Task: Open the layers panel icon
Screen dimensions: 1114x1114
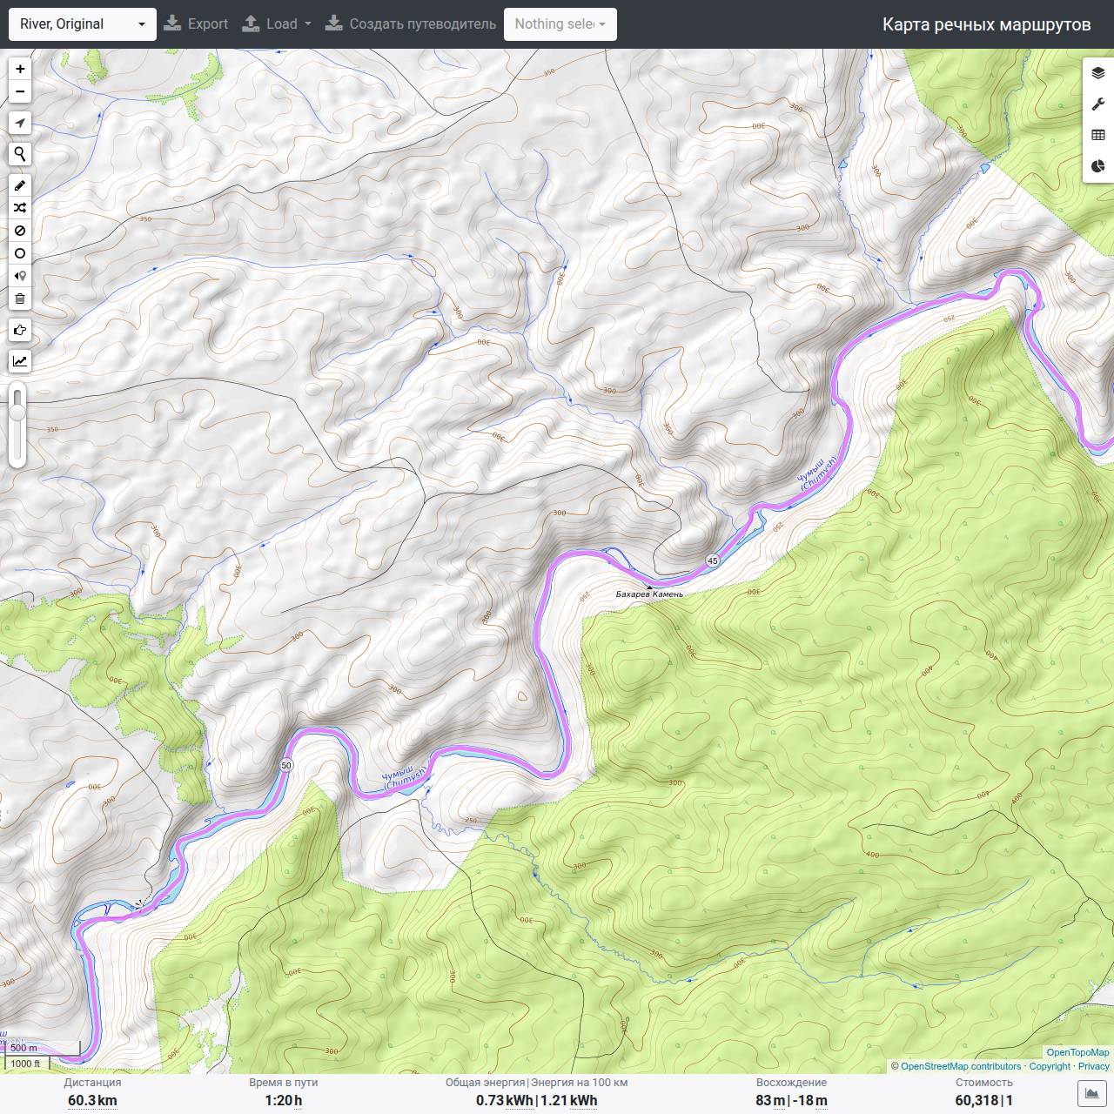Action: tap(1098, 73)
